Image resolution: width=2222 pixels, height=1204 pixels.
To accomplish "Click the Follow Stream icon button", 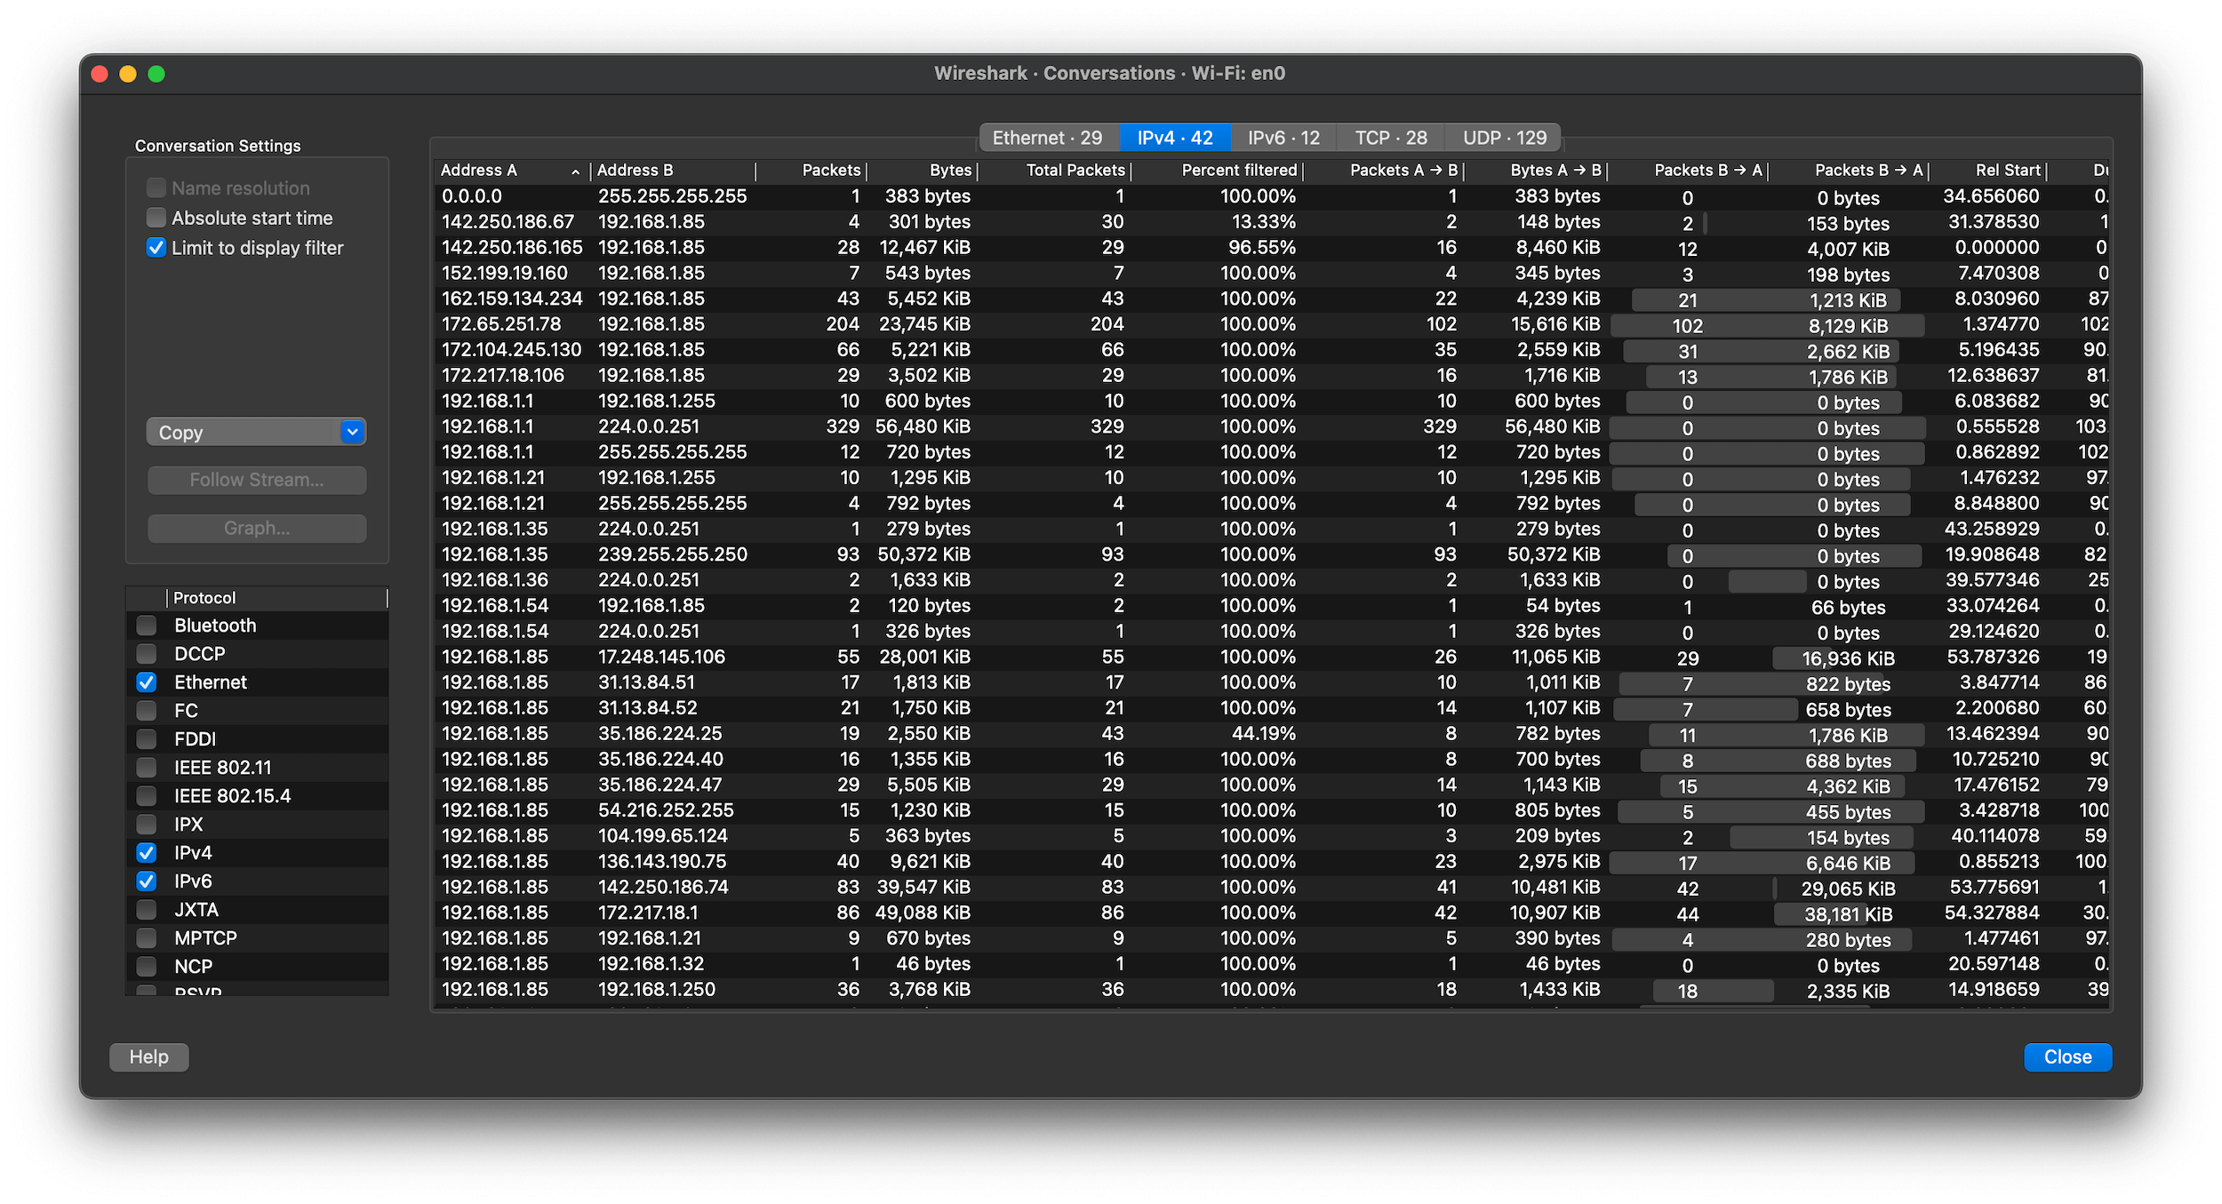I will (x=255, y=479).
